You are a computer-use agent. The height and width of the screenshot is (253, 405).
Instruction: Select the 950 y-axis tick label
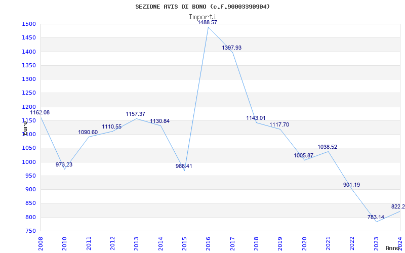(30, 176)
